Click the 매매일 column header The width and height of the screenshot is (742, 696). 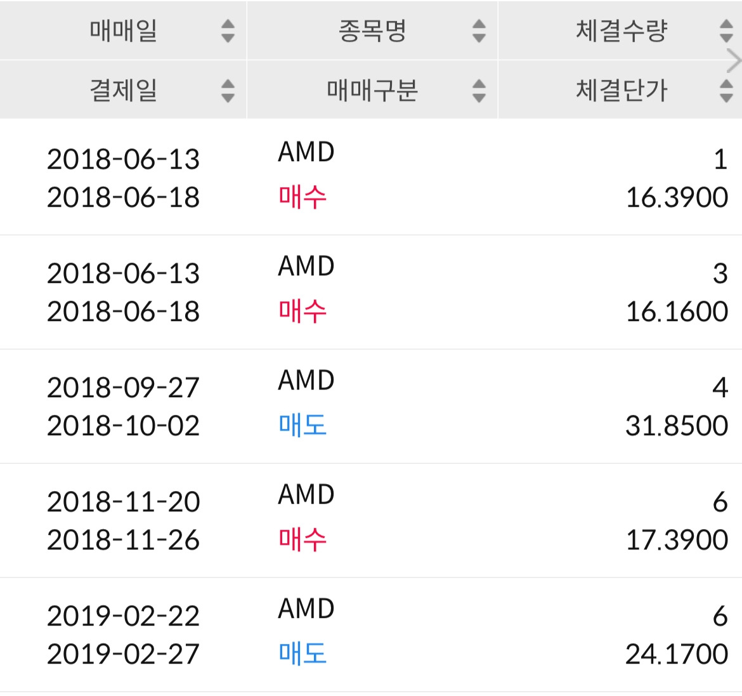[123, 30]
